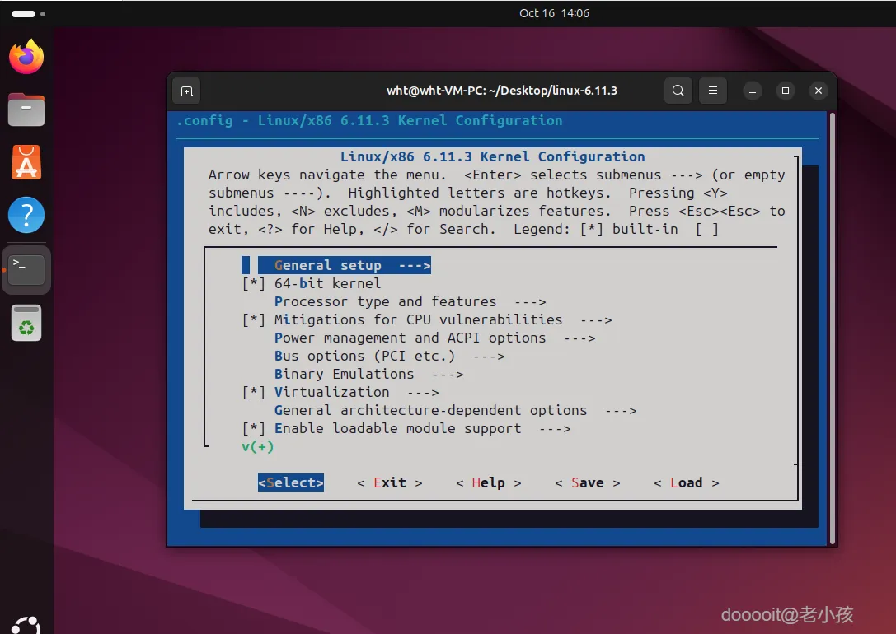Click the Save button
The image size is (896, 634).
click(588, 482)
